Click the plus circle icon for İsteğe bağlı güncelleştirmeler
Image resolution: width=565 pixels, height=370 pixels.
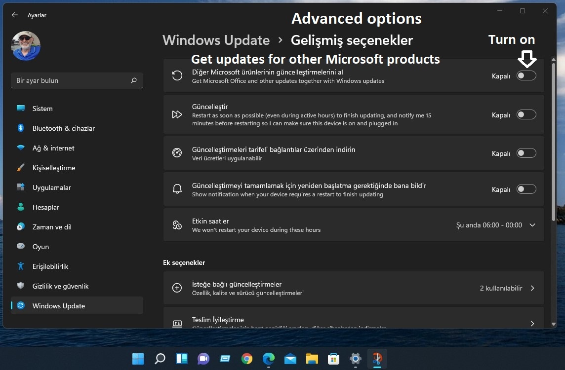tap(177, 288)
